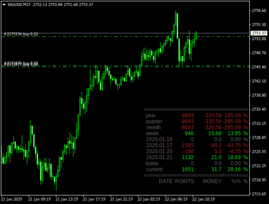The width and height of the screenshot is (269, 204).
Task: Select the 2025.01.17 date row
Action: click(197, 145)
